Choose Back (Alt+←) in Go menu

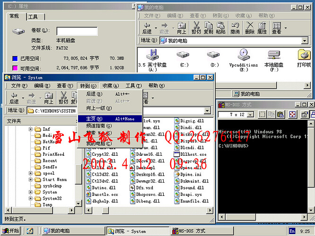click(x=110, y=94)
